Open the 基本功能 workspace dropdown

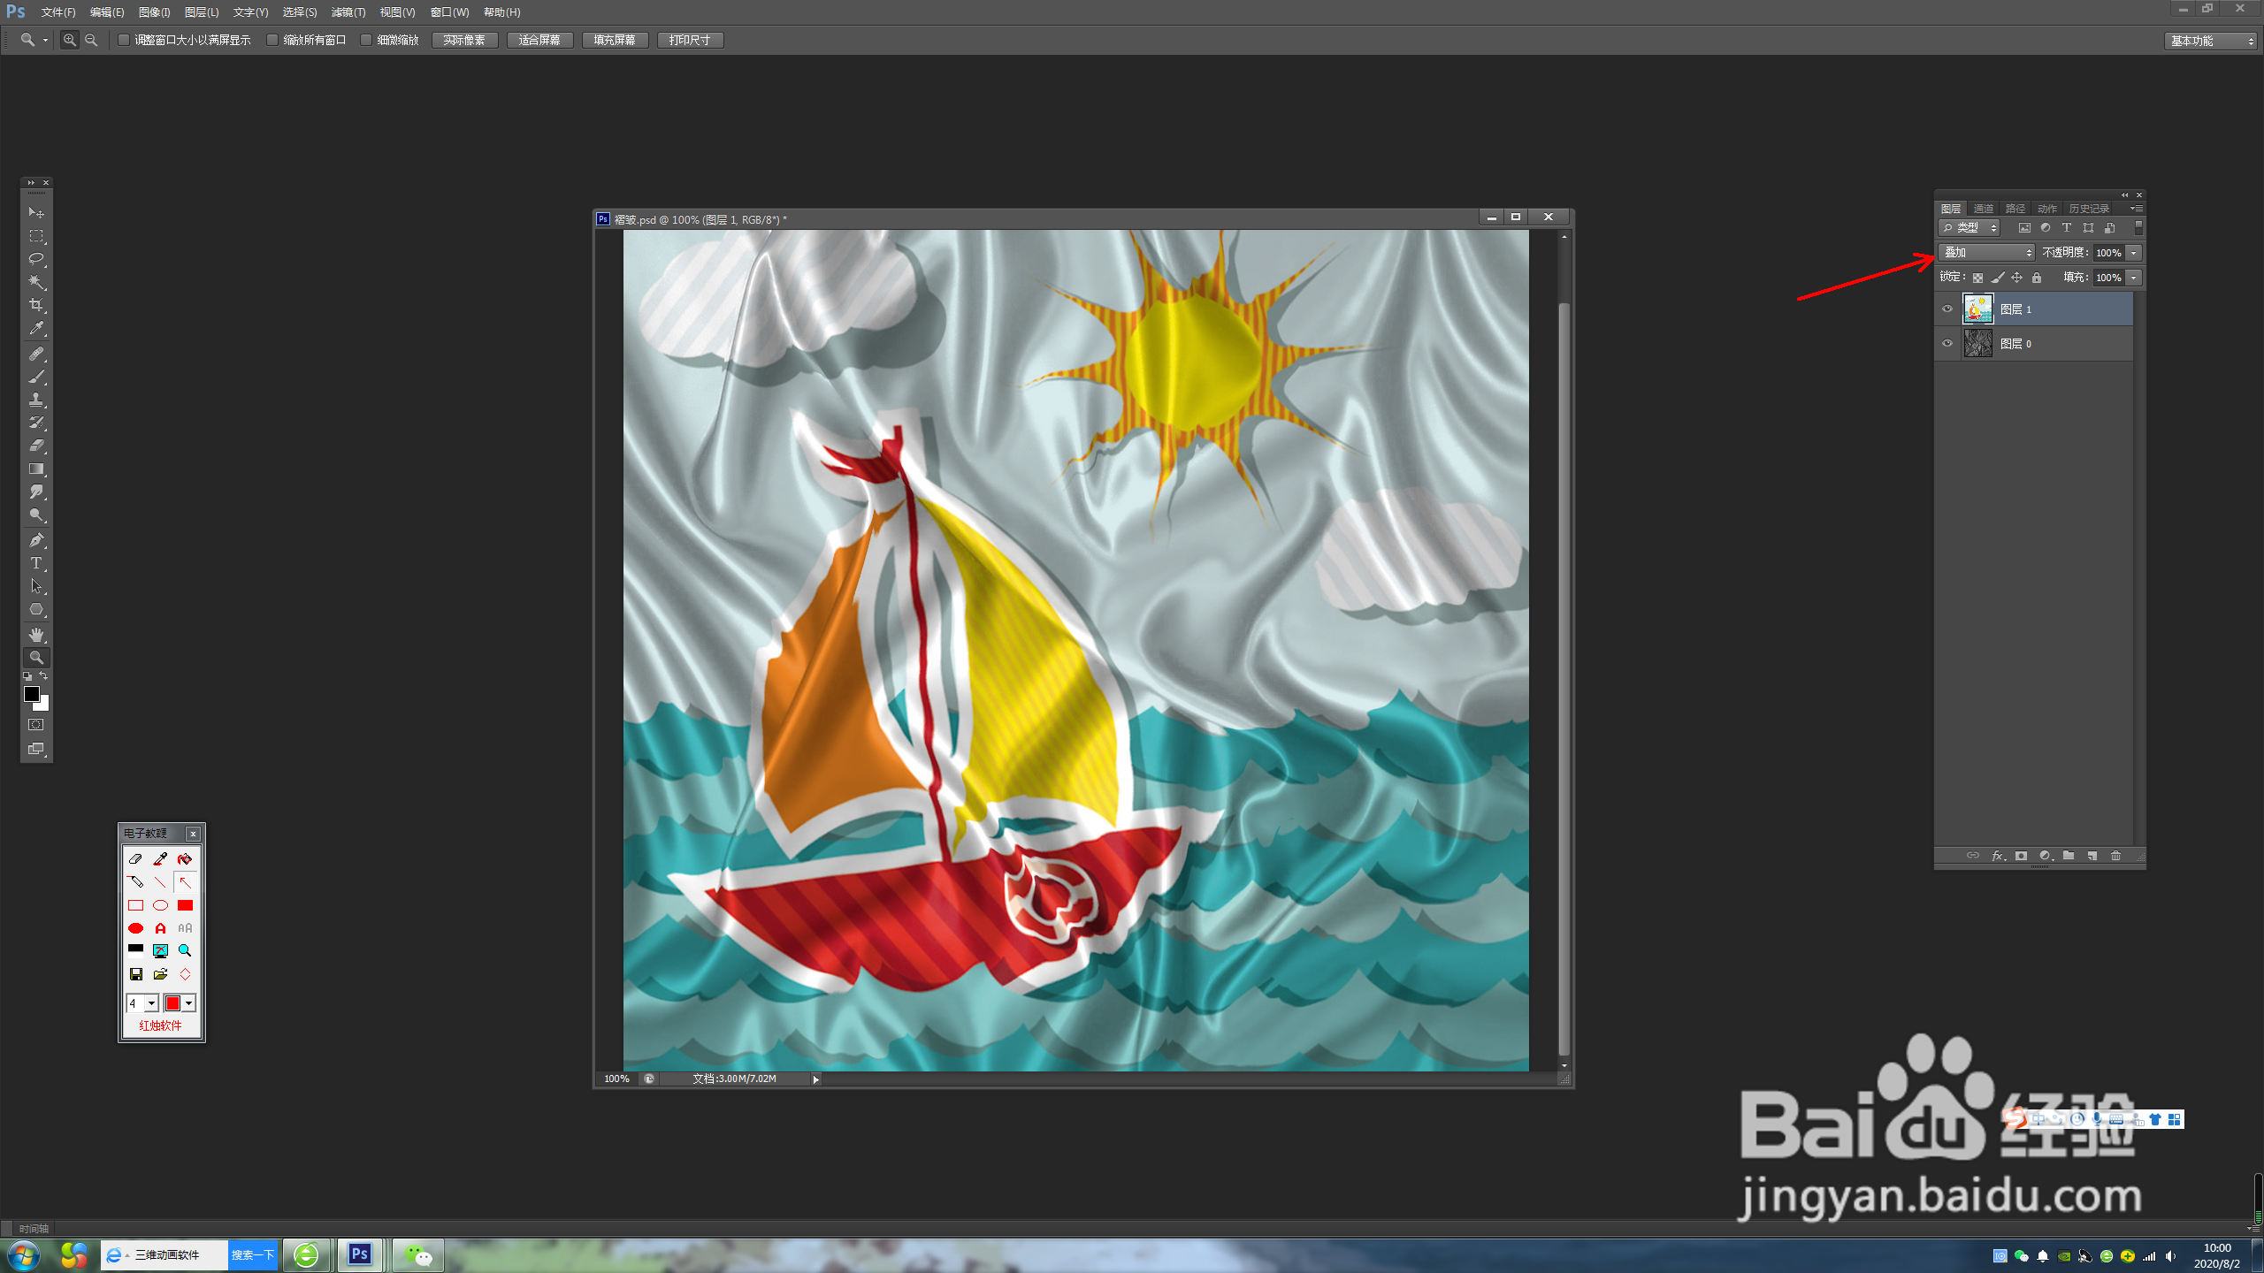pos(2211,41)
